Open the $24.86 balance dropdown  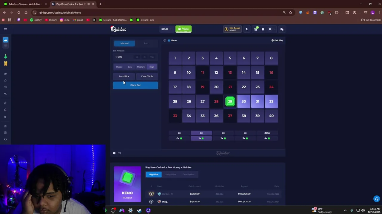(x=167, y=29)
